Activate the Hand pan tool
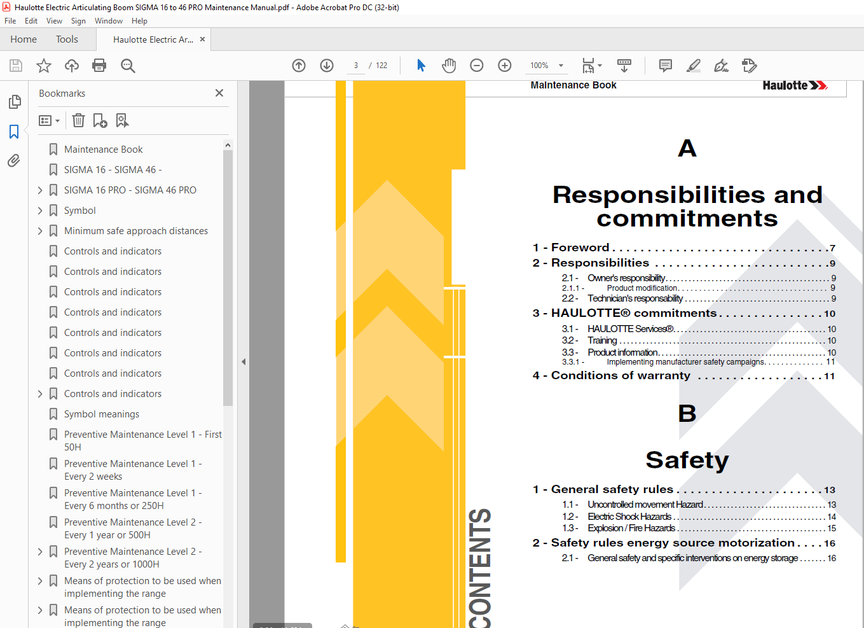Viewport: 864px width, 628px height. tap(449, 66)
